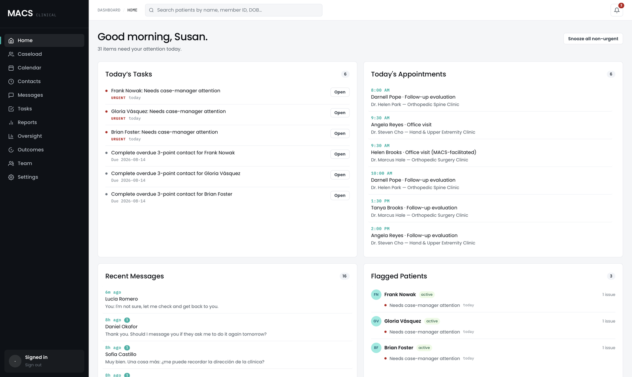
Task: Focus the patient search field
Action: (233, 10)
